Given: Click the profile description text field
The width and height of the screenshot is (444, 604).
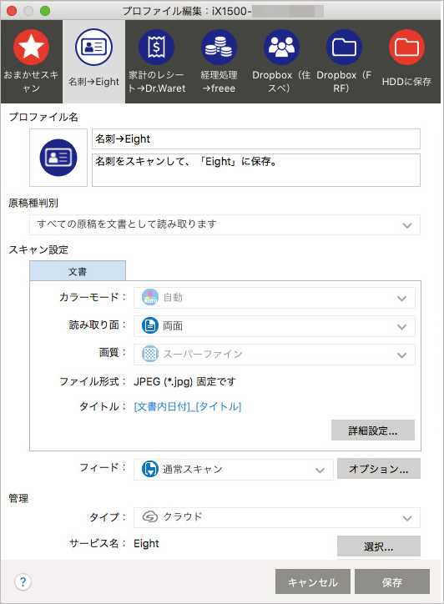Looking at the screenshot, I should point(256,170).
